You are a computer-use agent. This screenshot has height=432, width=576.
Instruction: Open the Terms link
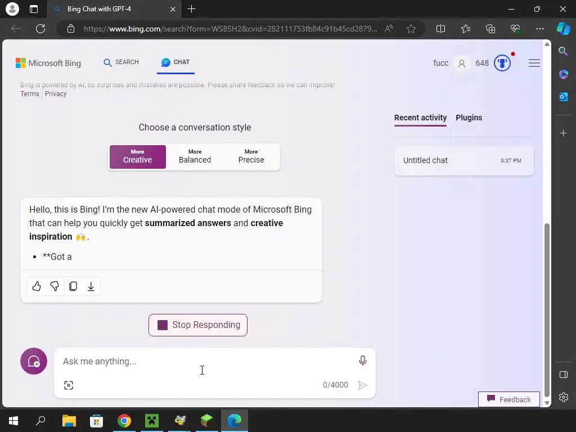(x=29, y=94)
